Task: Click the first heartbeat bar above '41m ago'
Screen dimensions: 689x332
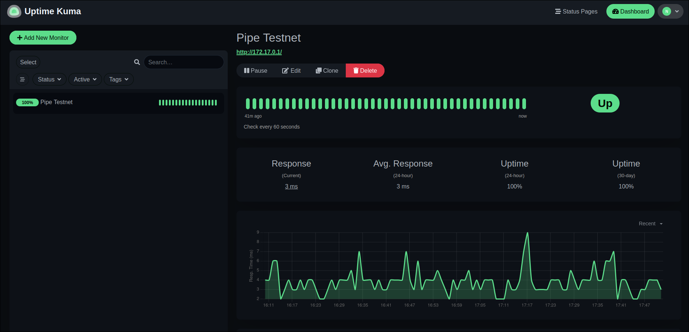Action: pyautogui.click(x=248, y=104)
